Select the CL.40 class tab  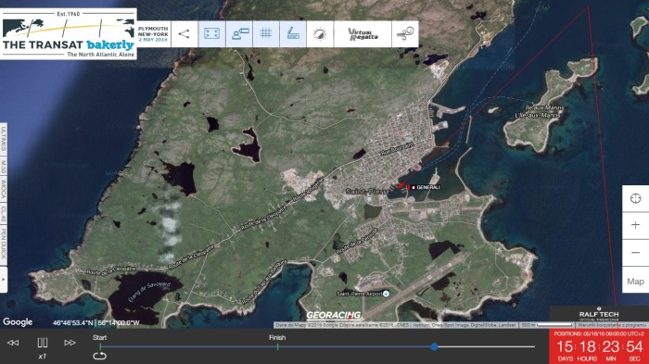coord(4,213)
